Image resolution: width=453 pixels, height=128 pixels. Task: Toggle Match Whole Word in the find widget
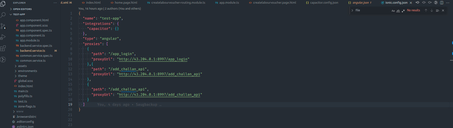pos(398,11)
